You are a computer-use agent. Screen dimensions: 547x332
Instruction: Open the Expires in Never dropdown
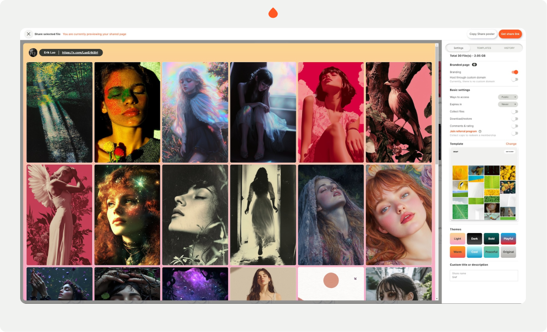508,104
